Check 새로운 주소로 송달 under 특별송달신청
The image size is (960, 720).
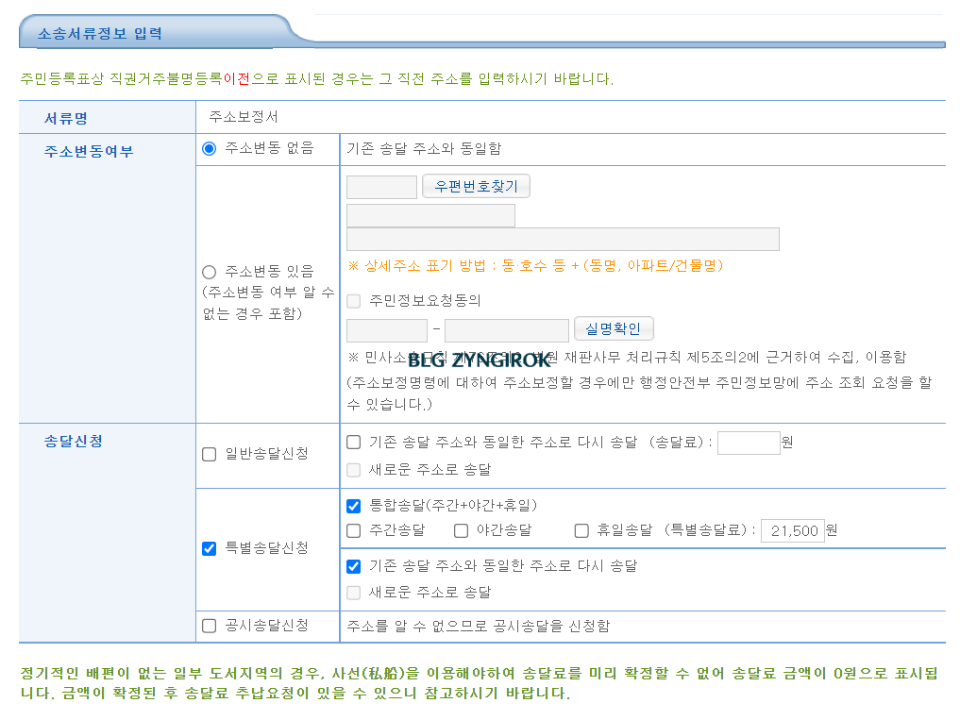(x=354, y=593)
